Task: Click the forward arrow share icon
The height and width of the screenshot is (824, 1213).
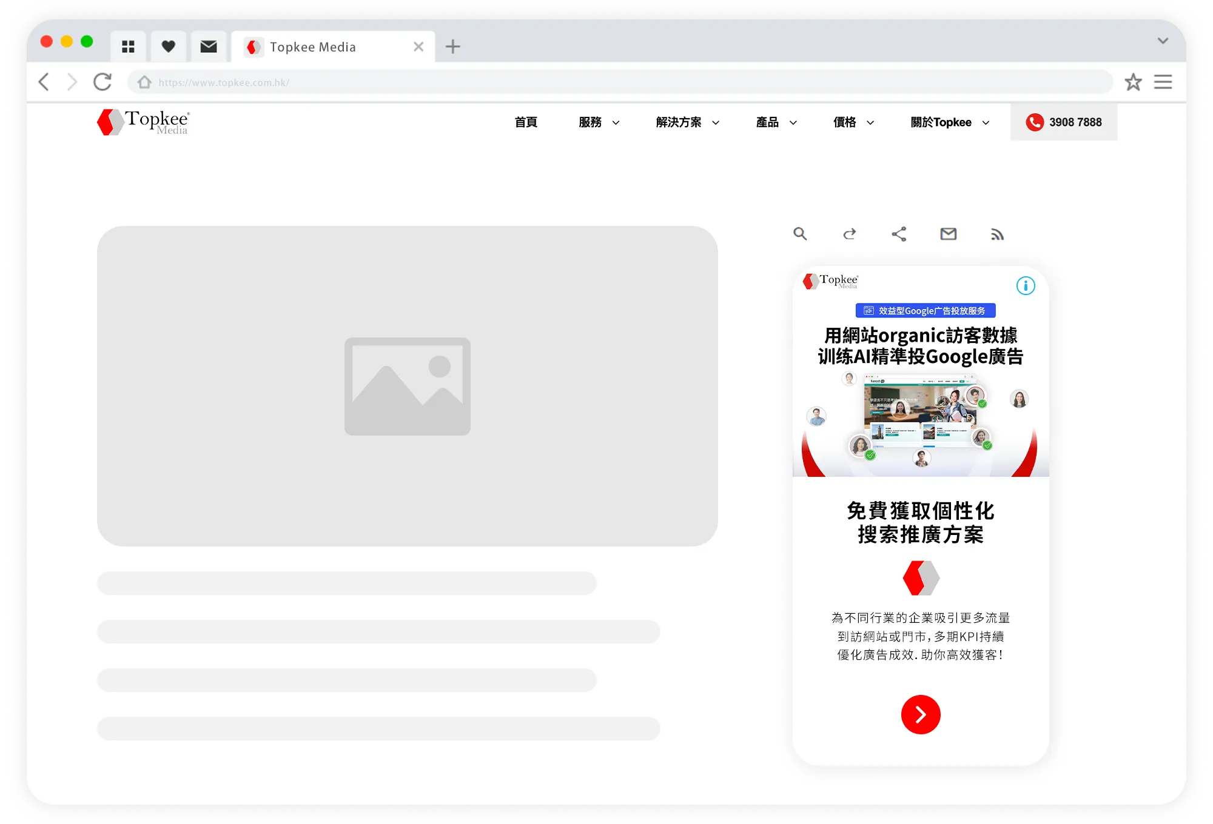Action: point(849,234)
